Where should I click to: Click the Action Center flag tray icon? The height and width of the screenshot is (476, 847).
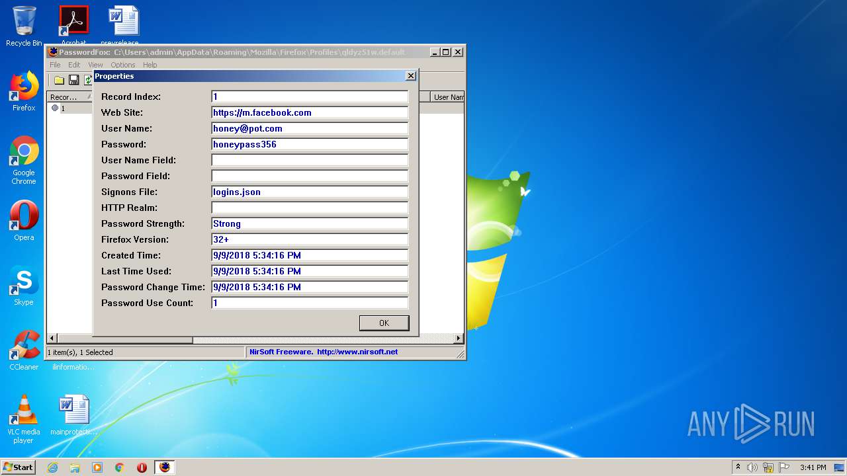(784, 467)
